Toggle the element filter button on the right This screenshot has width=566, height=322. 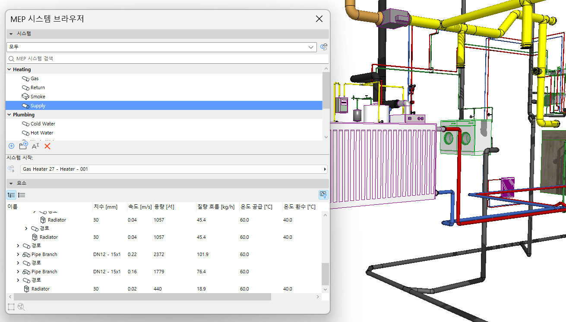coord(323,195)
